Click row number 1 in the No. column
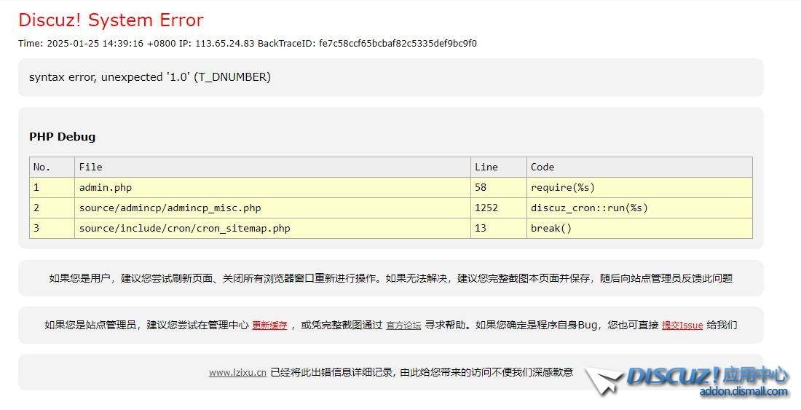This screenshot has width=801, height=410. (x=52, y=187)
